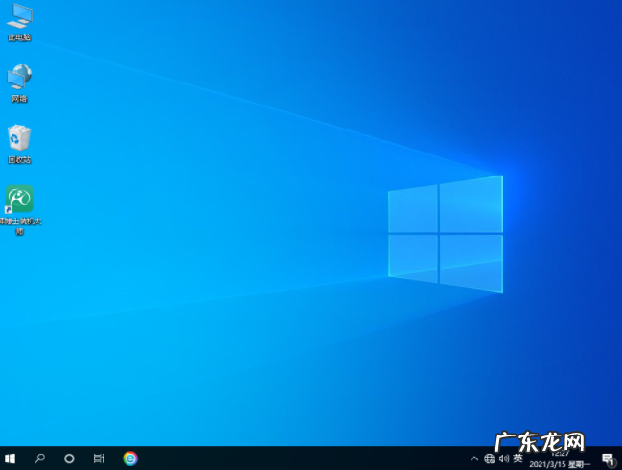Click the Windows logo on the wallpaper

point(445,233)
